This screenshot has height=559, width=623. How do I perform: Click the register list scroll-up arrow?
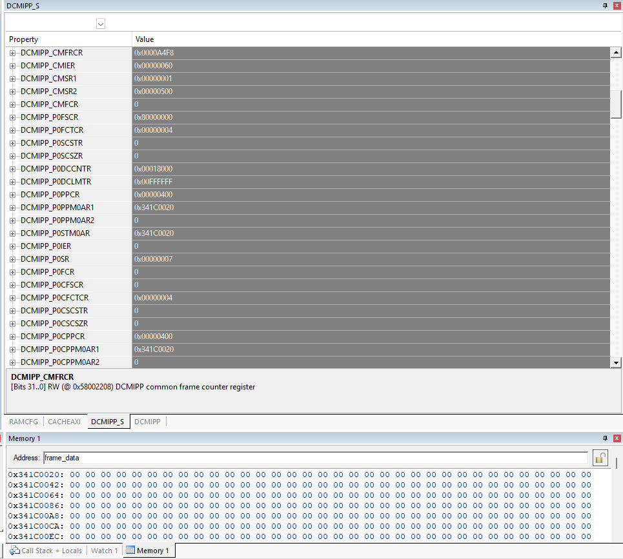point(616,52)
